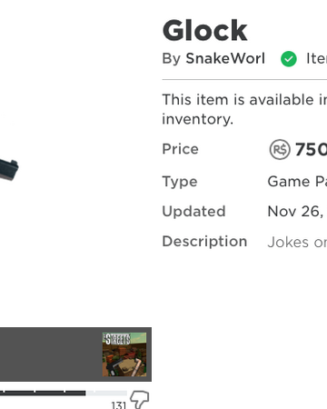The width and height of the screenshot is (327, 409).
Task: Open The Streets game thumbnail
Action: (124, 354)
